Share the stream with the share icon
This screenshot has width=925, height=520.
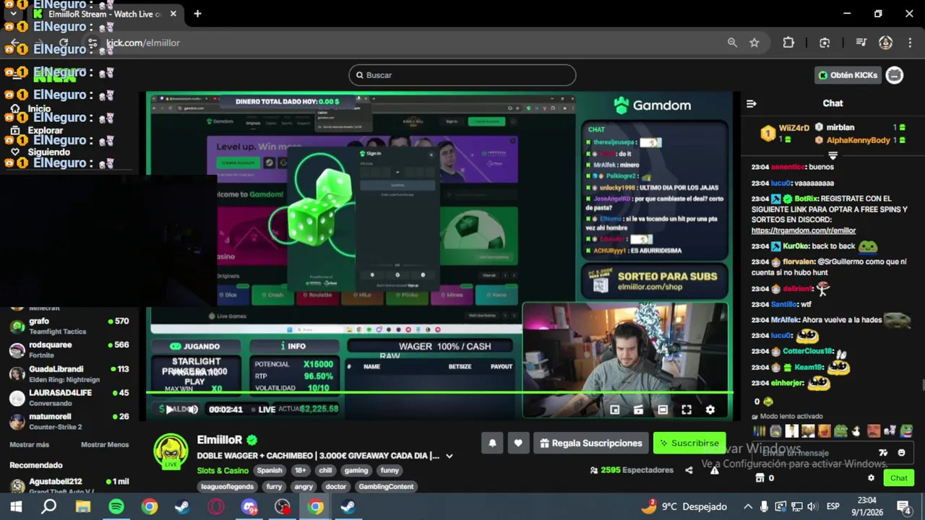pos(689,470)
